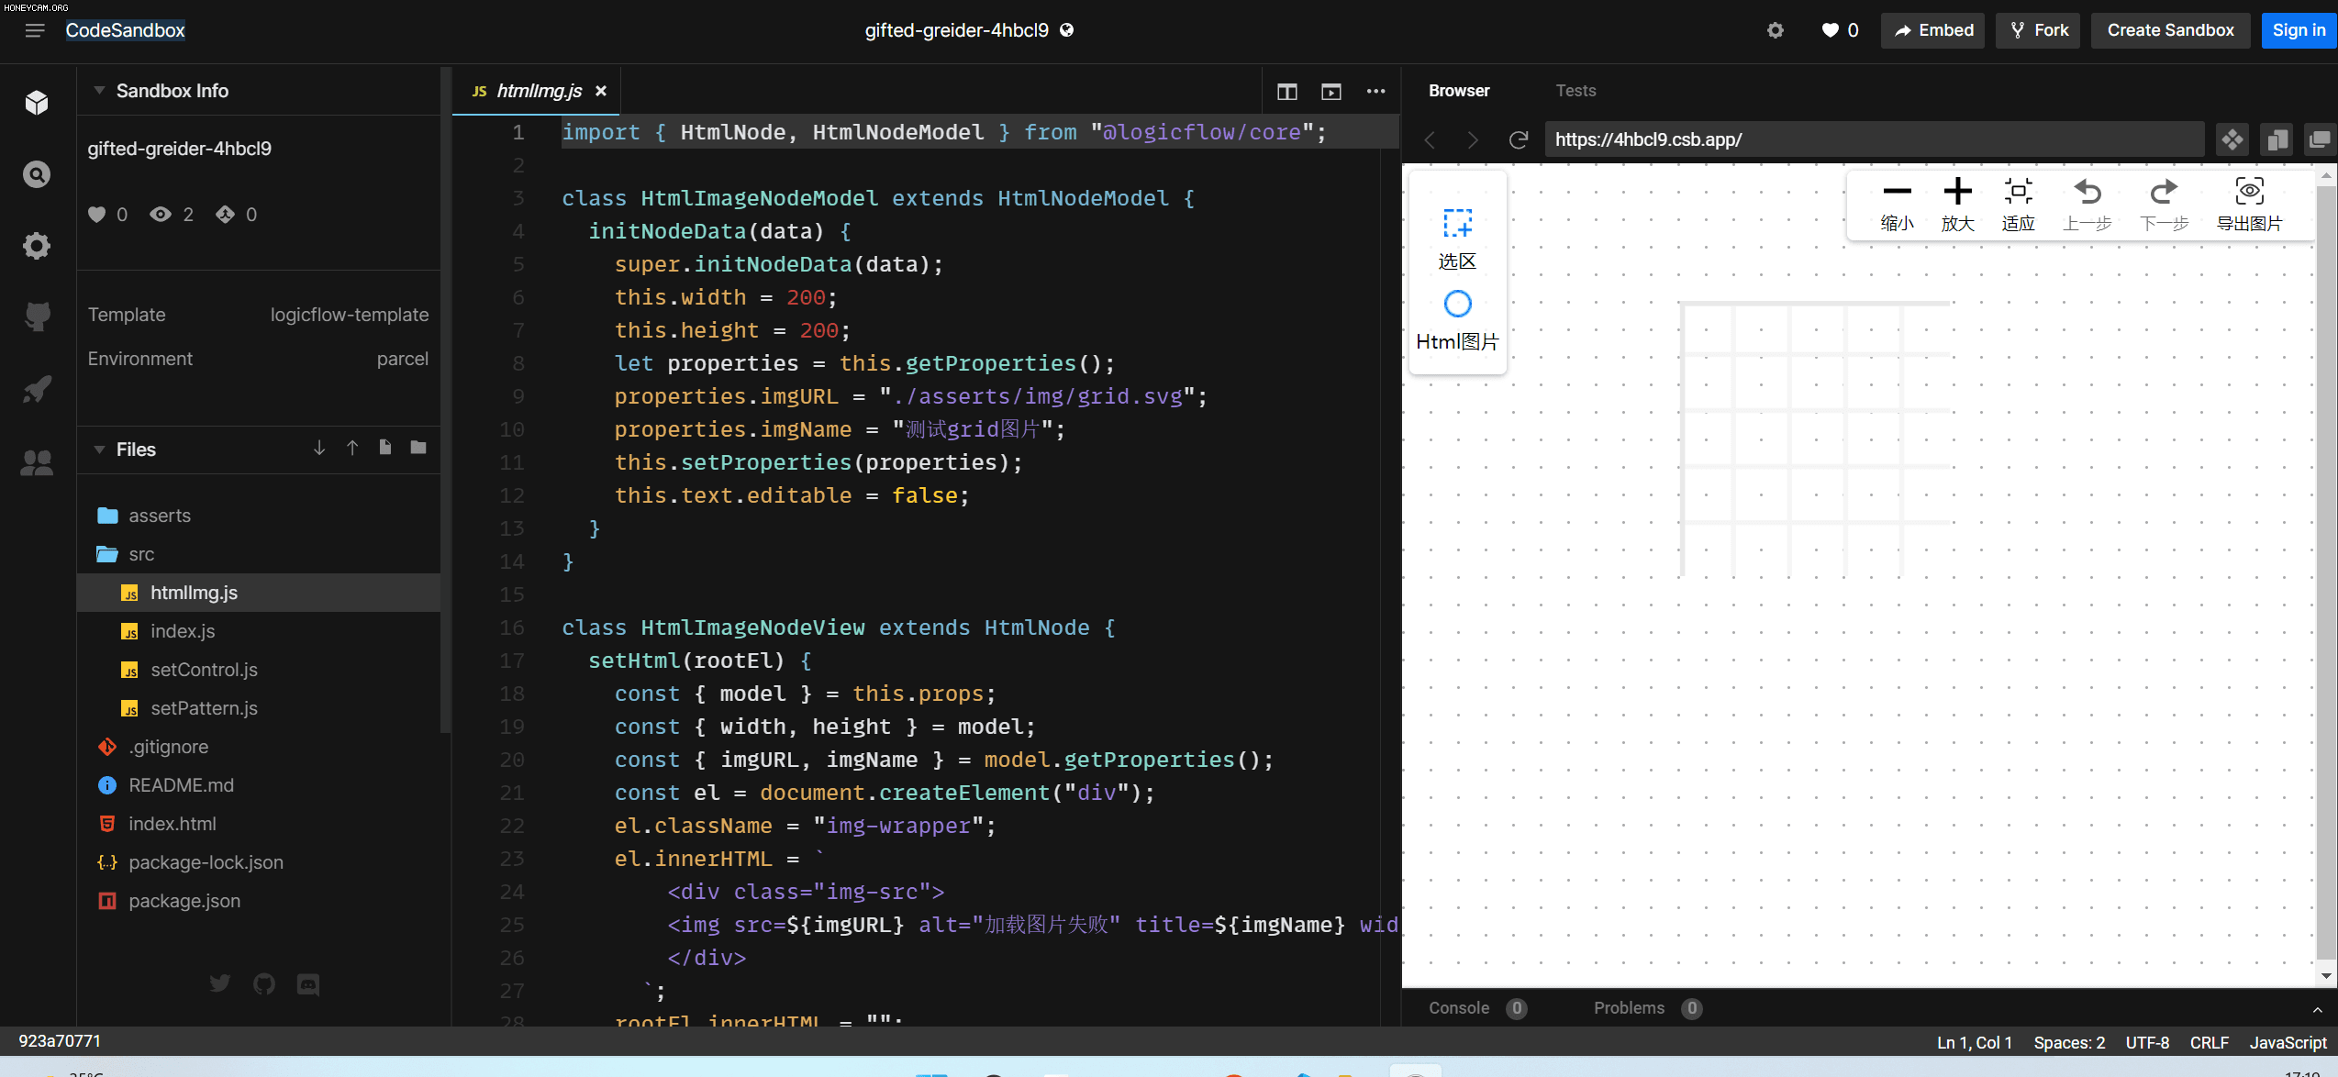Image resolution: width=2338 pixels, height=1077 pixels.
Task: Collapse the Sandbox Info section
Action: 99,90
